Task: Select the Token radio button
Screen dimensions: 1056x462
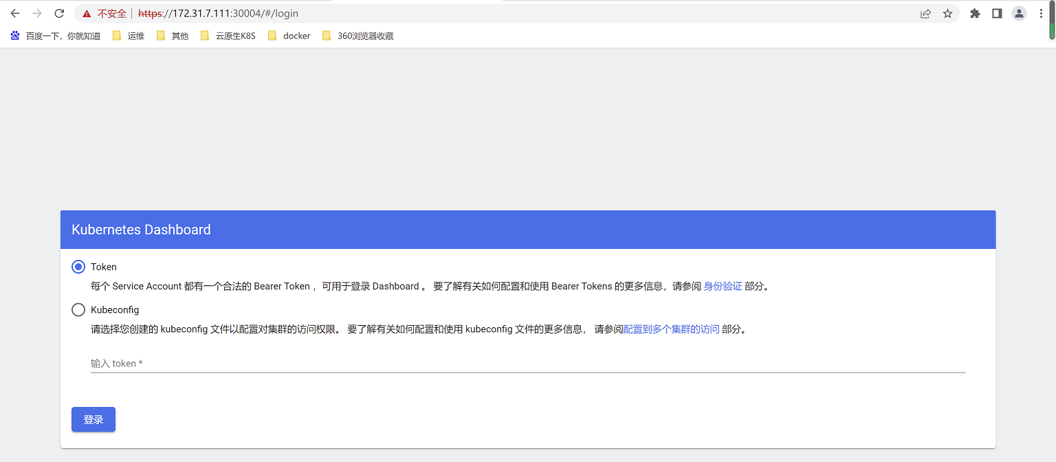Action: pos(78,267)
